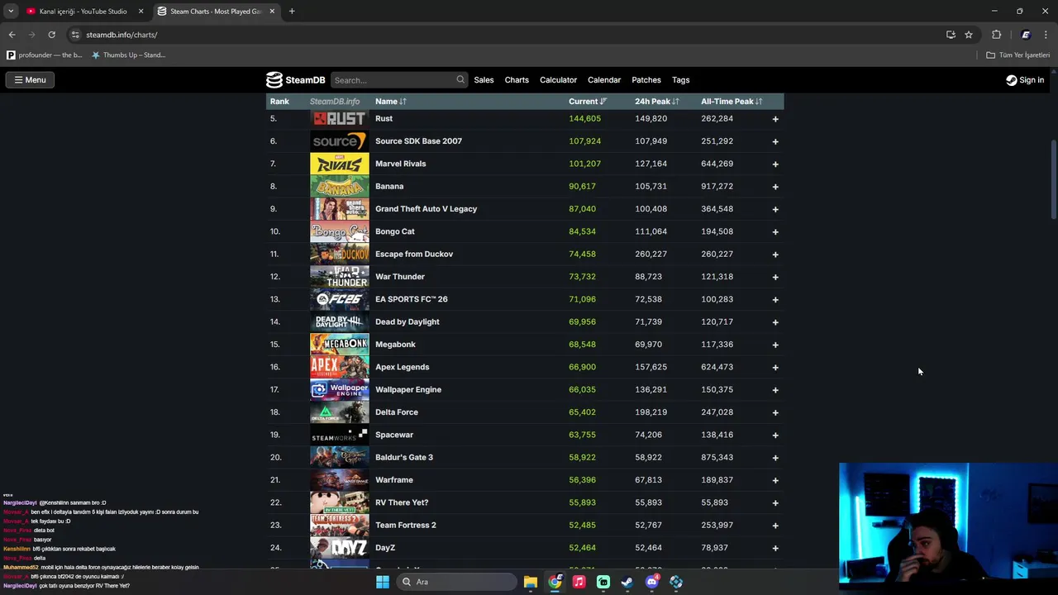This screenshot has height=595, width=1058.
Task: Click the Delta Force thumbnail
Action: coord(339,412)
